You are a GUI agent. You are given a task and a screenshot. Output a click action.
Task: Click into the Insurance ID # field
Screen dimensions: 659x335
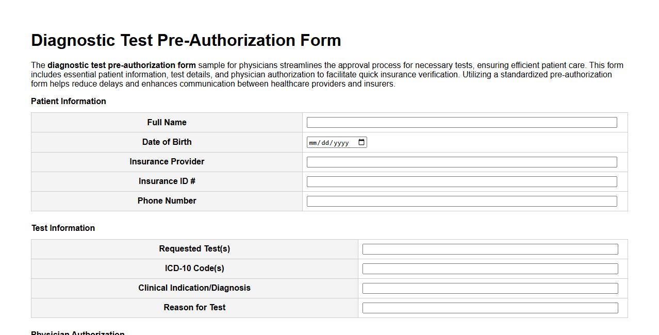[461, 181]
